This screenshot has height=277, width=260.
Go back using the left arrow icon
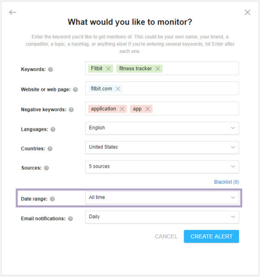pyautogui.click(x=12, y=12)
